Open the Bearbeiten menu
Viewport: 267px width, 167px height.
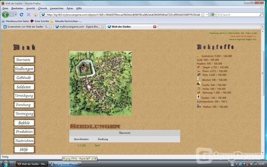pos(17,8)
